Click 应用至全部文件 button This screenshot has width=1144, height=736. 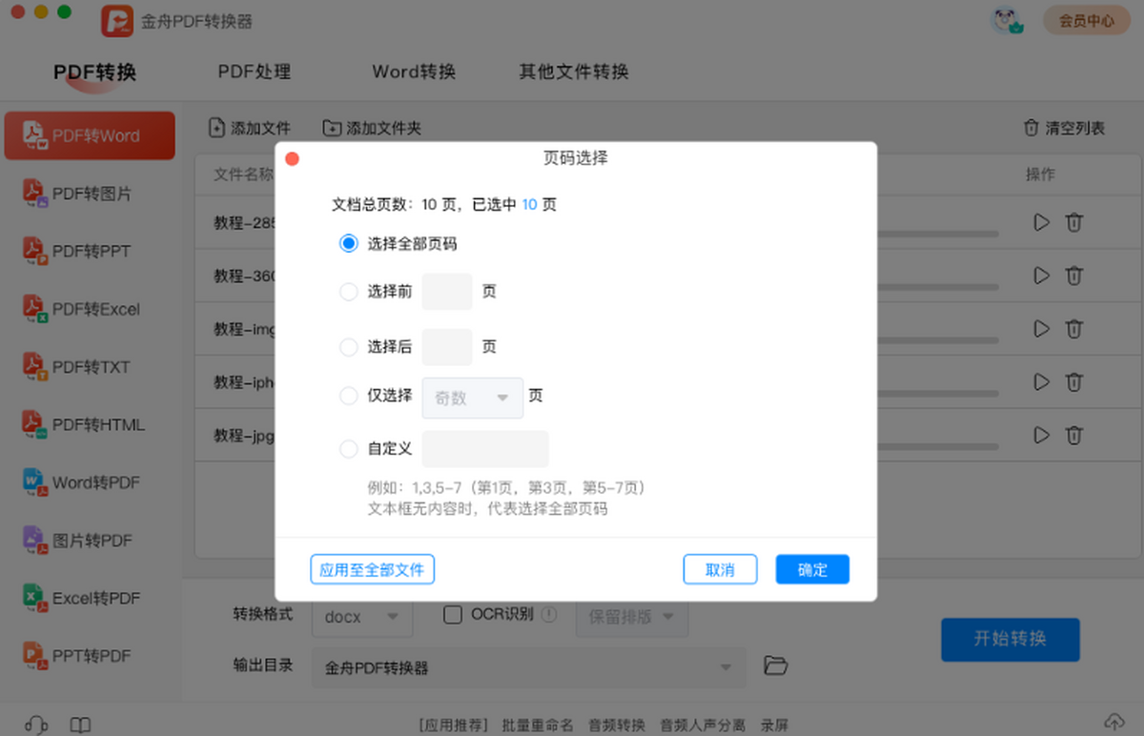click(x=372, y=570)
